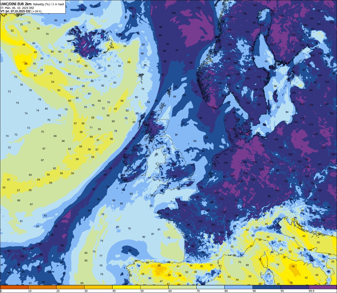Click the 20 value over northern Spain
The width and height of the screenshot is (337, 293).
point(159,265)
